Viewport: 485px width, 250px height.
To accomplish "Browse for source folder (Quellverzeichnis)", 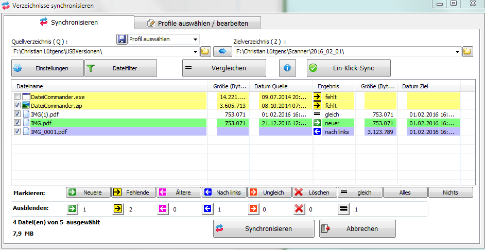I will click(205, 51).
